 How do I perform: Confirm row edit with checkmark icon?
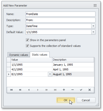[x=81, y=90]
